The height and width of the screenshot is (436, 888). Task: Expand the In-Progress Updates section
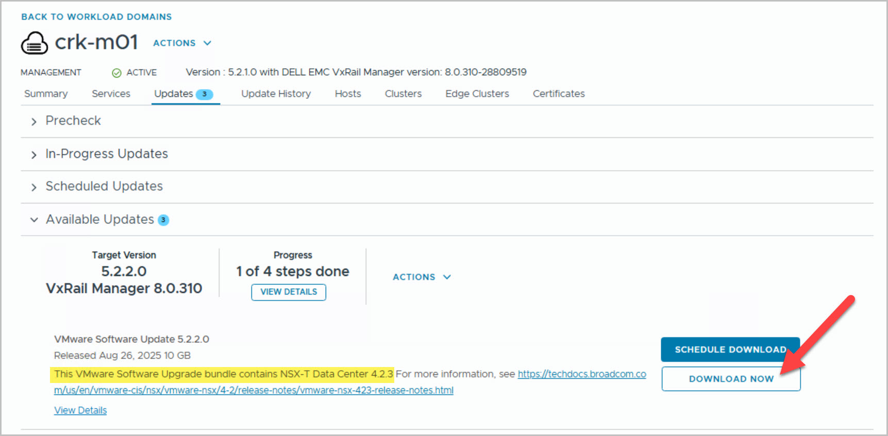tap(34, 155)
